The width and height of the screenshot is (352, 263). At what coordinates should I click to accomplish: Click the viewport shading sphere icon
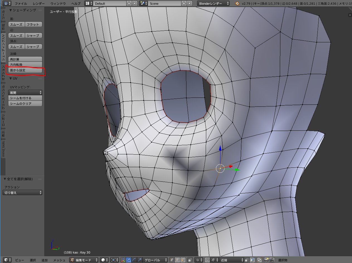tap(105, 260)
